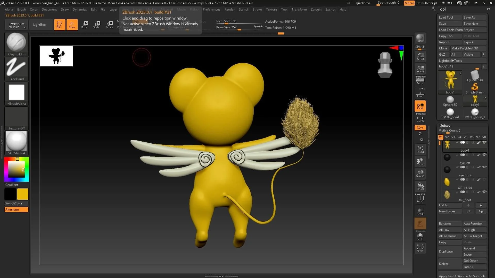Click the yellow secondary color swatch
Viewport: 495px width, 278px height.
tap(23, 194)
